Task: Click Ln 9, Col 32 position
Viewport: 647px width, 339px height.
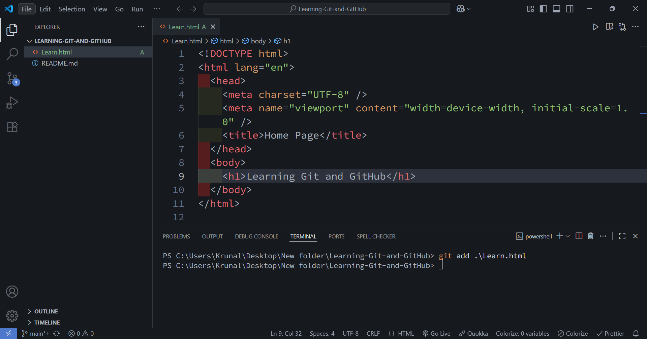Action: (x=286, y=333)
